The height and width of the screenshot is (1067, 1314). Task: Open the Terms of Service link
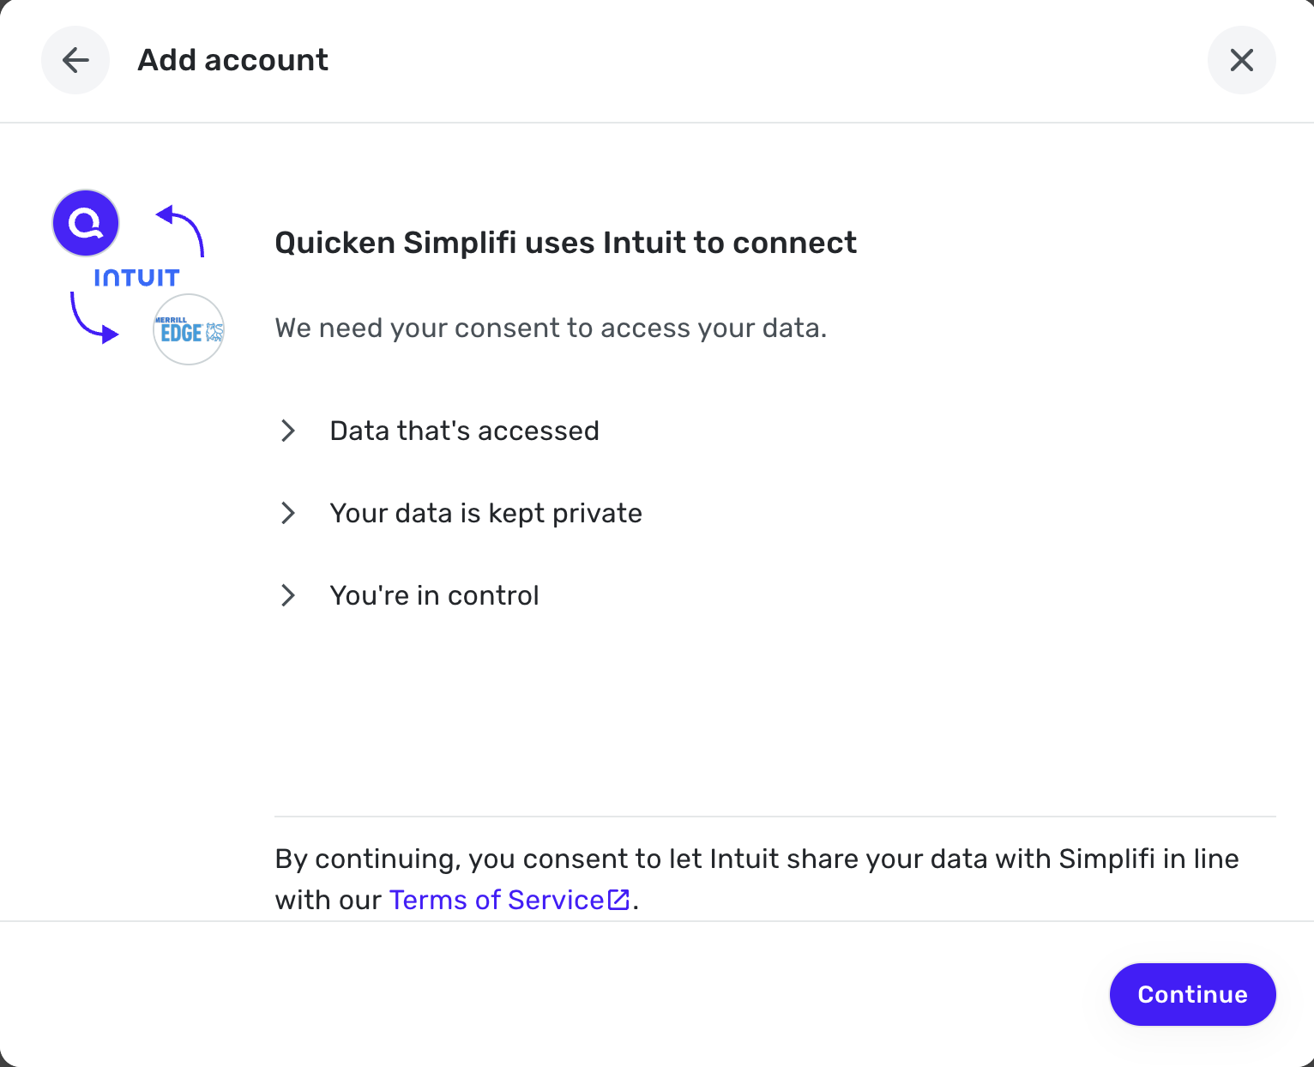[x=497, y=900]
